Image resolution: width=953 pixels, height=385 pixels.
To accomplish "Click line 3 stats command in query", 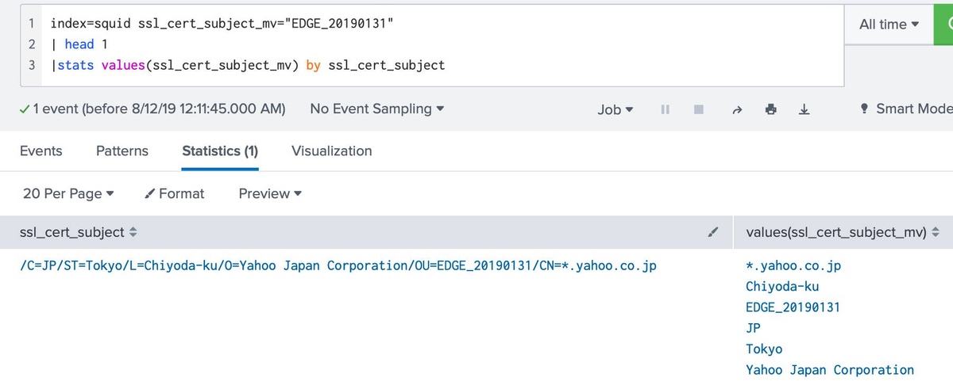I will click(x=248, y=65).
